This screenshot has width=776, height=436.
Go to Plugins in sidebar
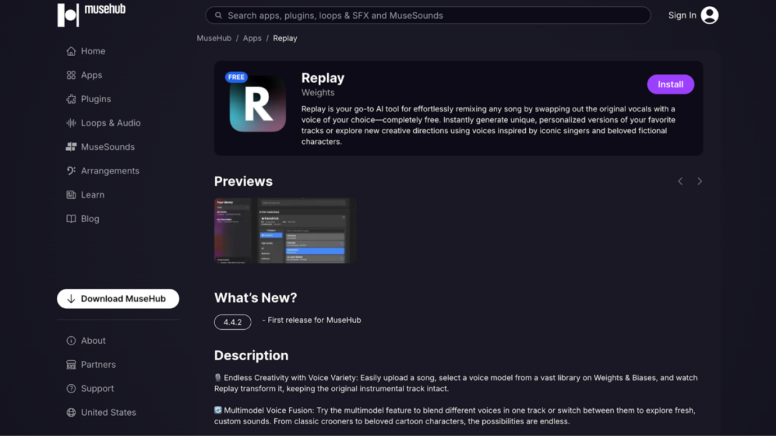(x=96, y=99)
